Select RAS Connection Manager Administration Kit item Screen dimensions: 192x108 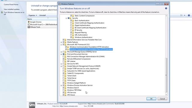click(86, 56)
